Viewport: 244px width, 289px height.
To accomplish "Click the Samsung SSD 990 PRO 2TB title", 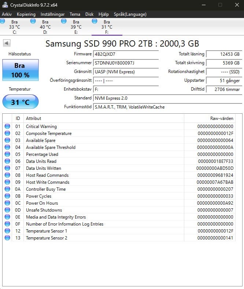I will click(122, 44).
